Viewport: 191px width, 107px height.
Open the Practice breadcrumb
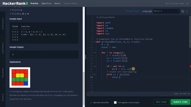(x=34, y=3)
